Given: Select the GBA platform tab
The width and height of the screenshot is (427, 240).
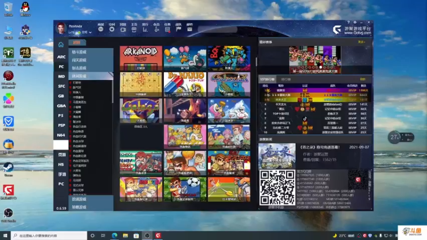Looking at the screenshot, I should tap(61, 106).
